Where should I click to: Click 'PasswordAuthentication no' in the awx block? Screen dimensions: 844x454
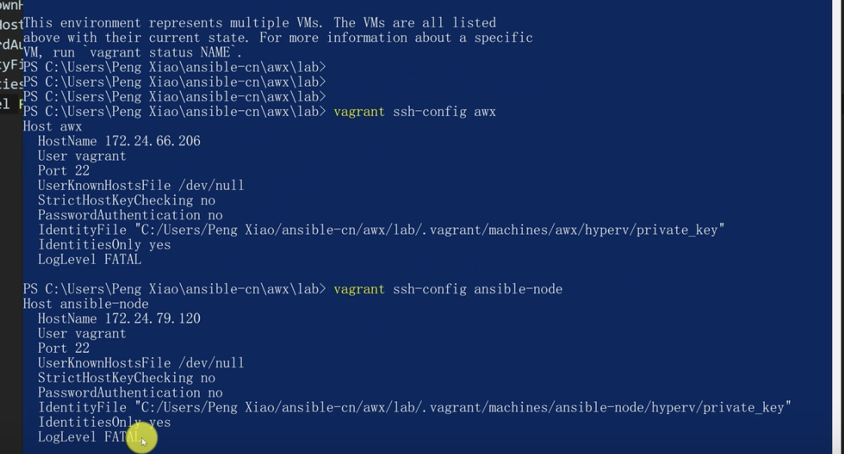[130, 215]
